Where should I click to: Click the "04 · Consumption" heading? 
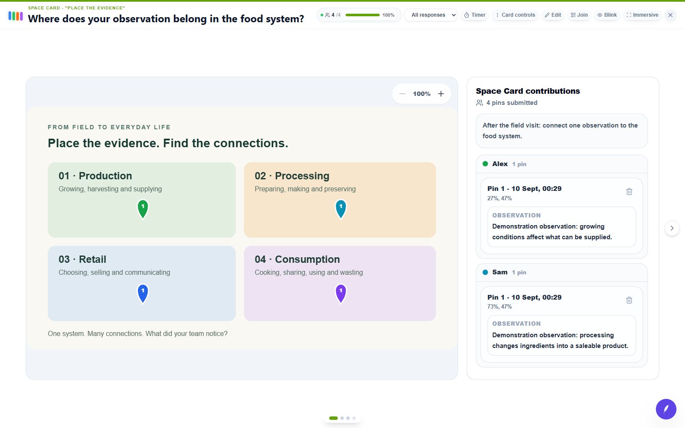(x=297, y=259)
